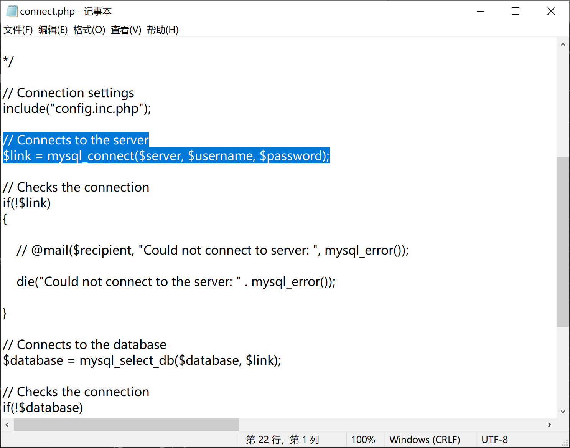Click the vertical scrollbar down arrow
The image size is (570, 448).
[x=563, y=412]
